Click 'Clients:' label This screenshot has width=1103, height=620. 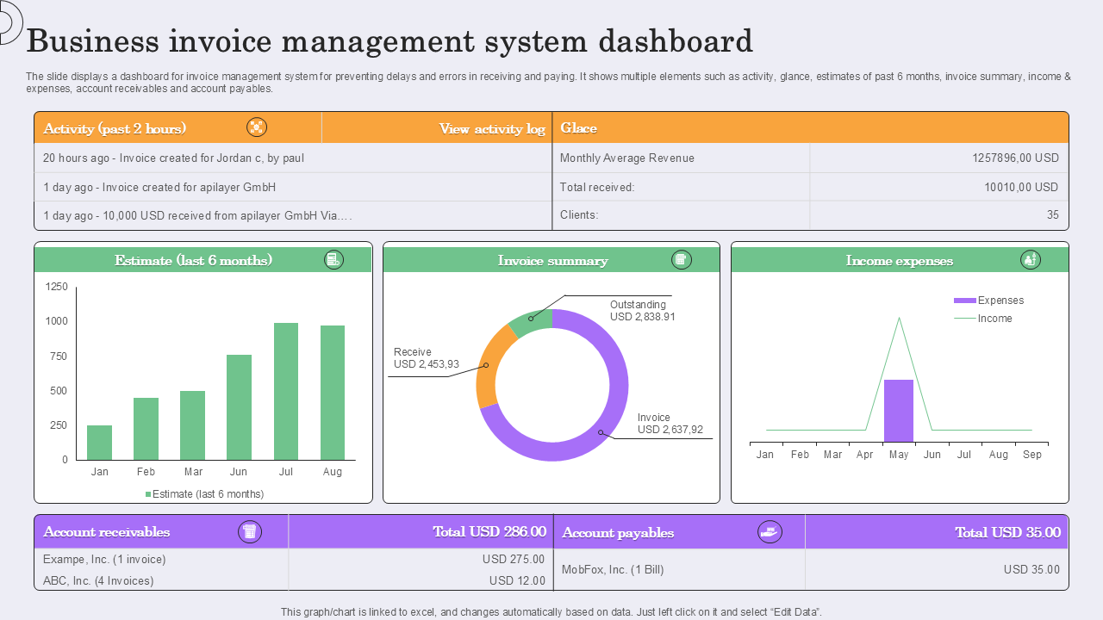[579, 215]
